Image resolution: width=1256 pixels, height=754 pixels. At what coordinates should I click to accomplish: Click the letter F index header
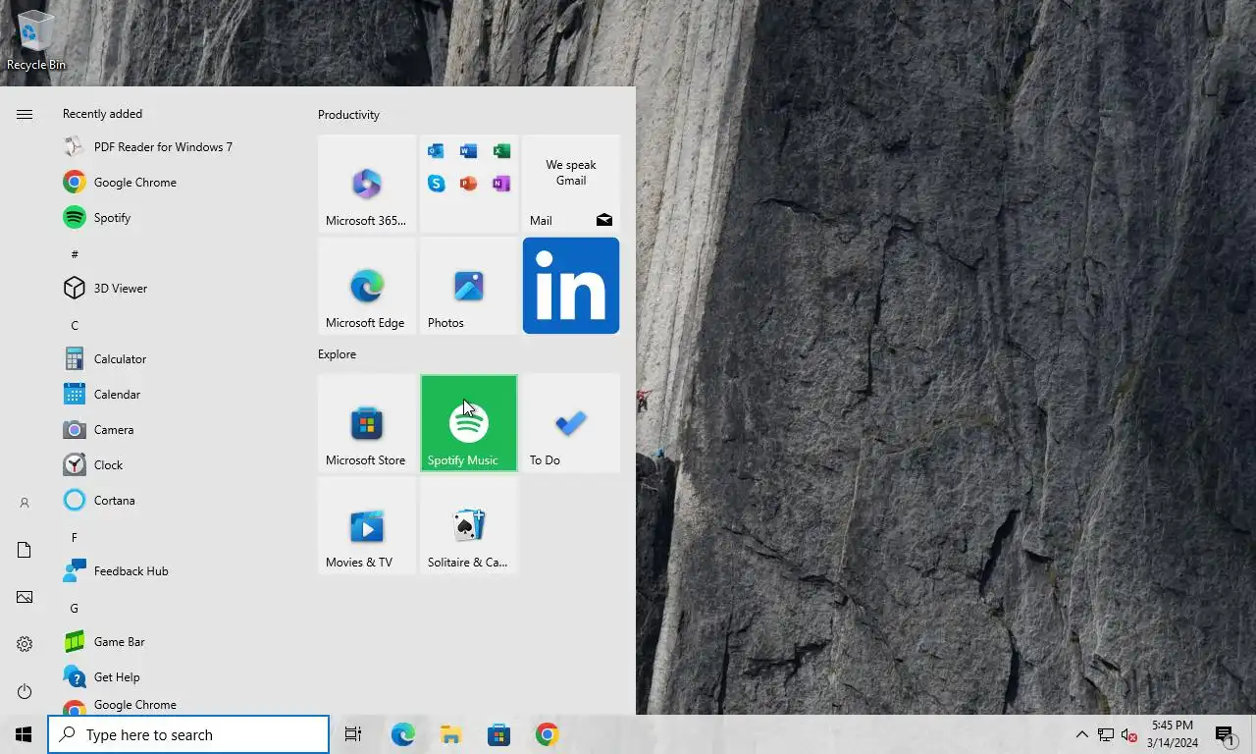75,537
